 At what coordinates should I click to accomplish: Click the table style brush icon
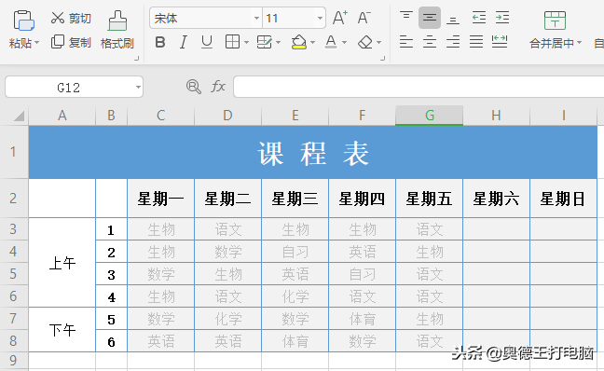[265, 42]
